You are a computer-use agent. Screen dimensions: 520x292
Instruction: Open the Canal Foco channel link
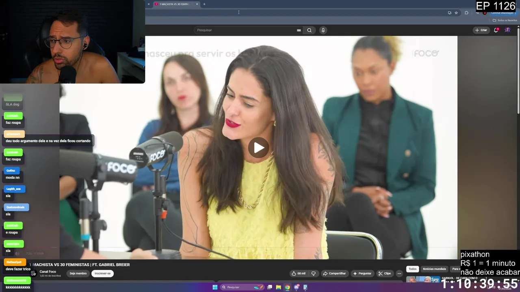(x=48, y=272)
